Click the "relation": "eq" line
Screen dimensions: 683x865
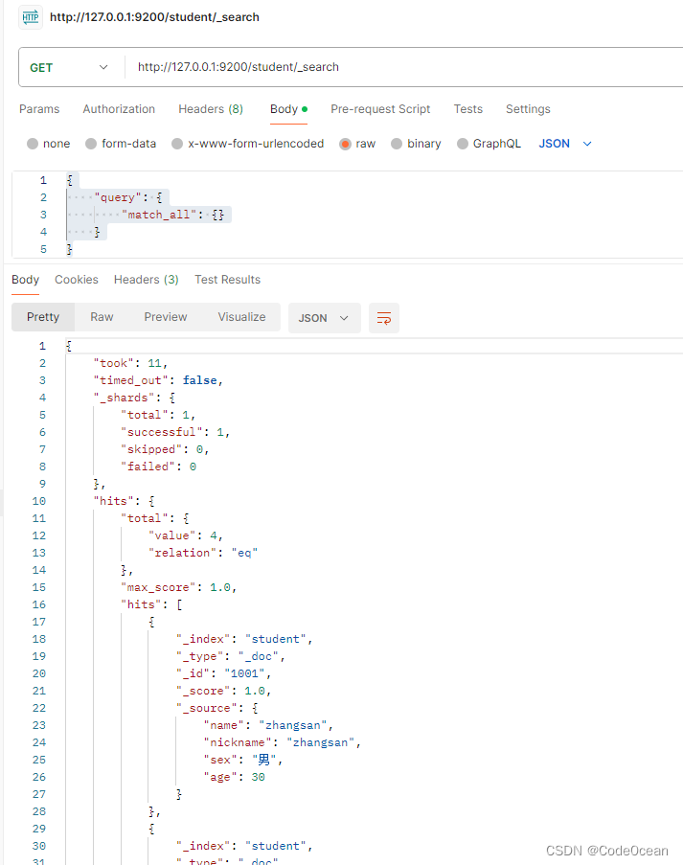tap(203, 553)
